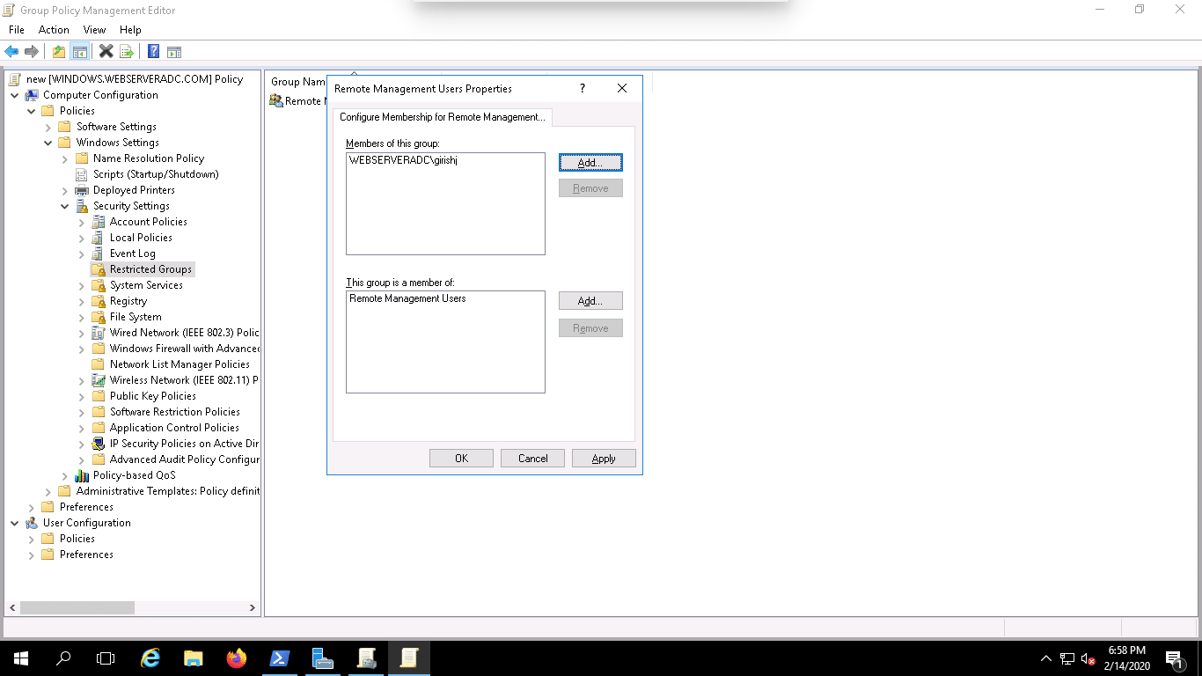This screenshot has width=1202, height=676.
Task: Expand the Software Settings node
Action: tap(48, 127)
